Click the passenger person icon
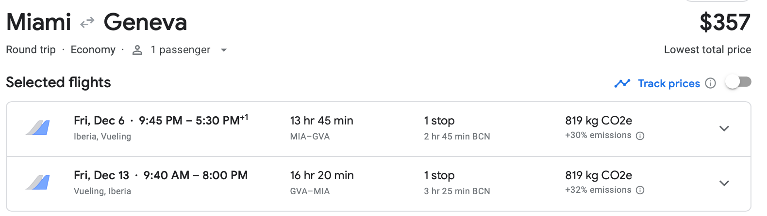The height and width of the screenshot is (216, 767). [137, 50]
